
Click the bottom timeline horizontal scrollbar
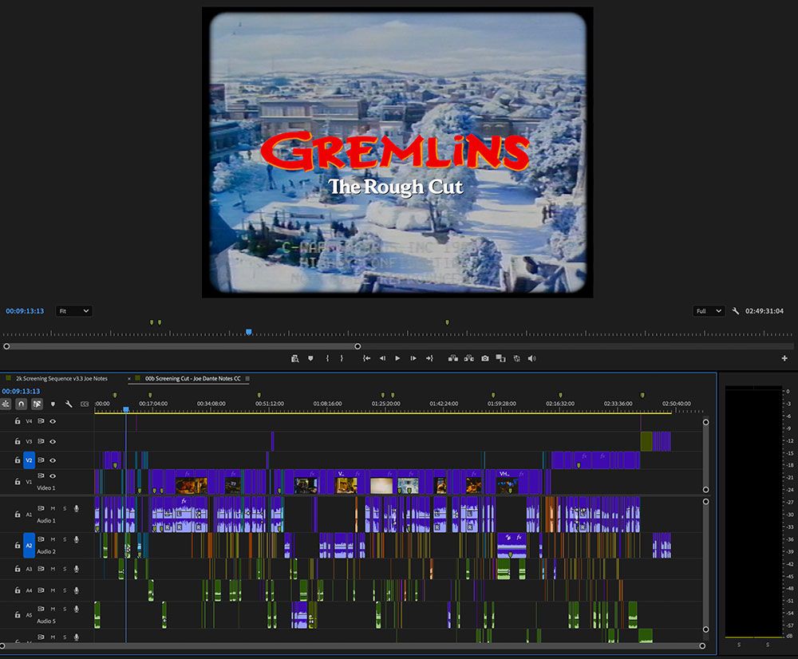(351, 645)
